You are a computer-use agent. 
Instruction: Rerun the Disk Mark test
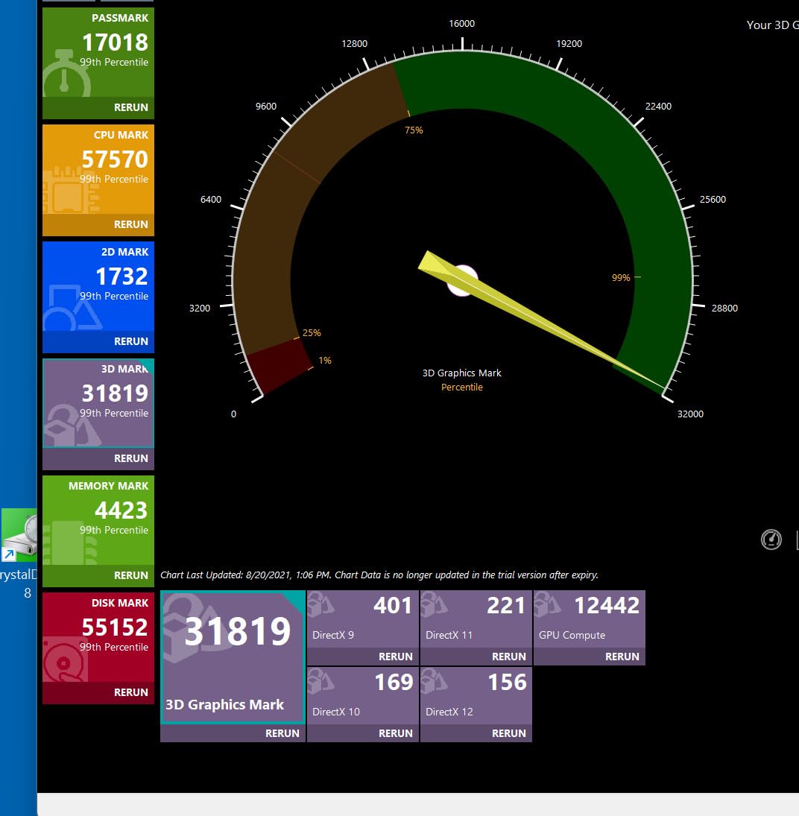(x=130, y=692)
